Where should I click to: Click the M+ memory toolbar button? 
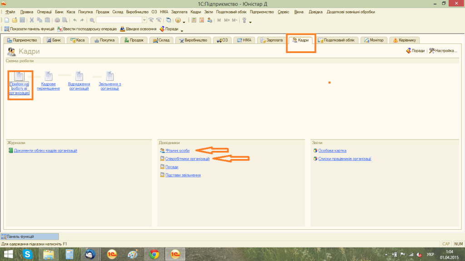click(227, 20)
